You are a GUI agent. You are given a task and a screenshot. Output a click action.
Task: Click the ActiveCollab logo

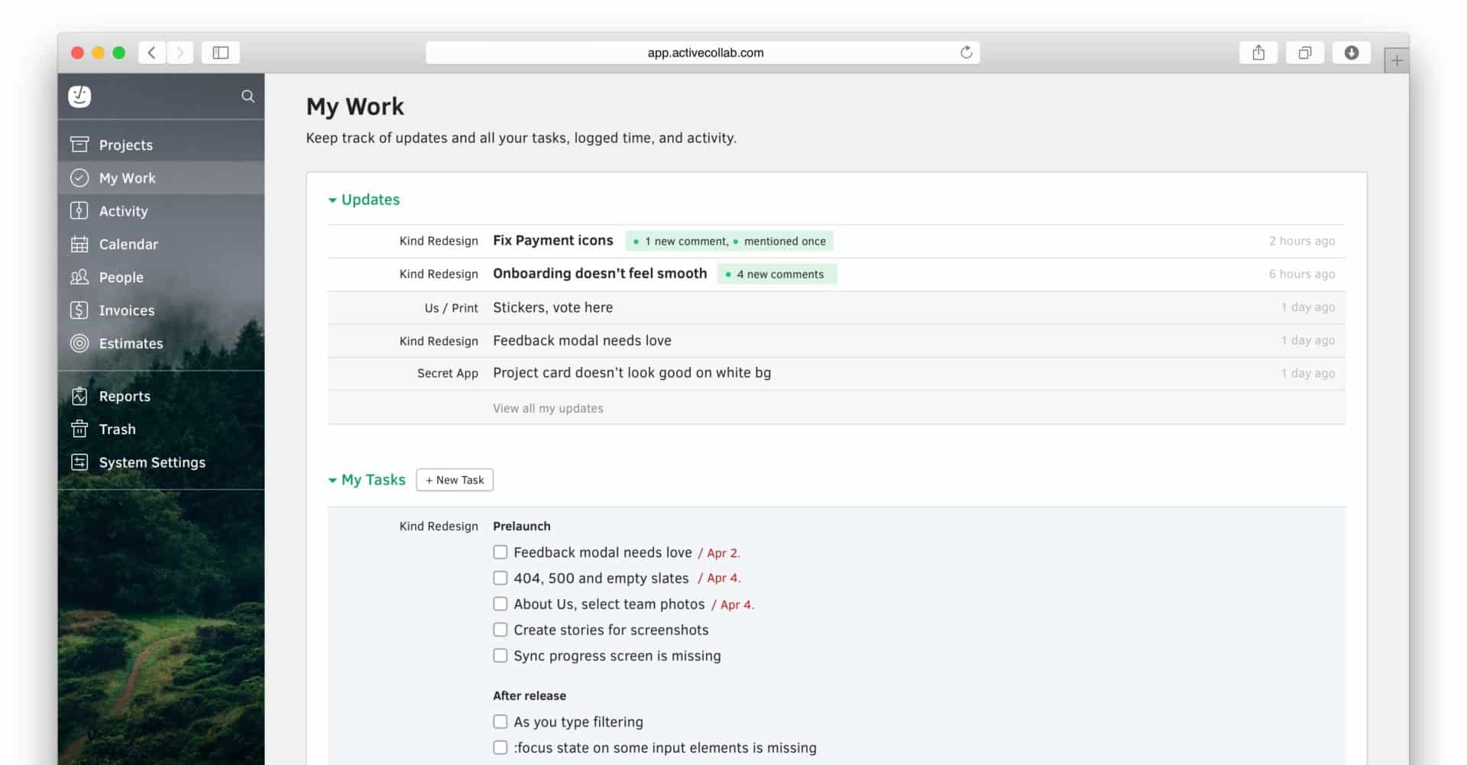pos(80,96)
